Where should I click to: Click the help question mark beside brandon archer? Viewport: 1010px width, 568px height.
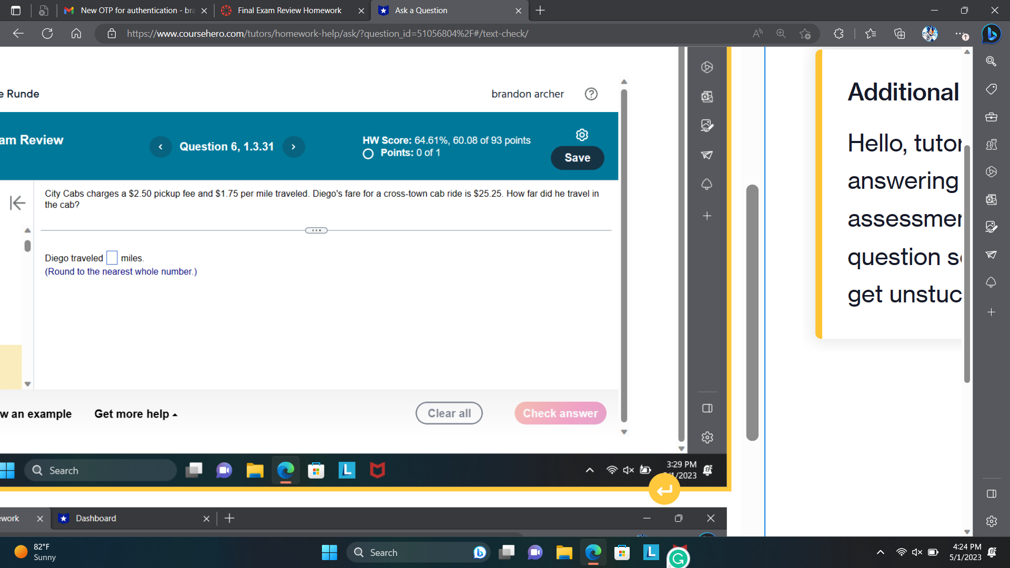click(591, 94)
